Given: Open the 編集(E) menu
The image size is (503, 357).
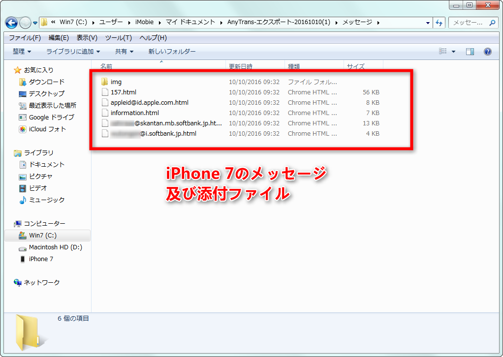Looking at the screenshot, I should pyautogui.click(x=59, y=38).
